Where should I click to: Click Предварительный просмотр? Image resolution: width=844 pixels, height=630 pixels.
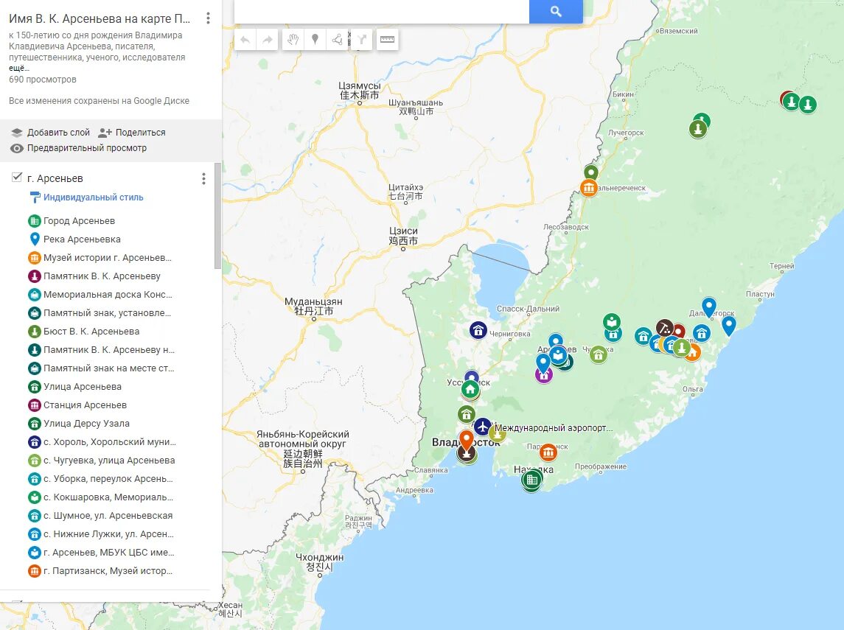(79, 148)
